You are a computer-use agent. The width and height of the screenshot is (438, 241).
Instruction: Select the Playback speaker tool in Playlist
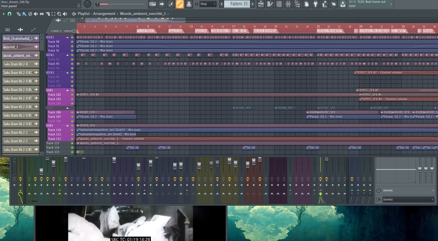[65, 14]
